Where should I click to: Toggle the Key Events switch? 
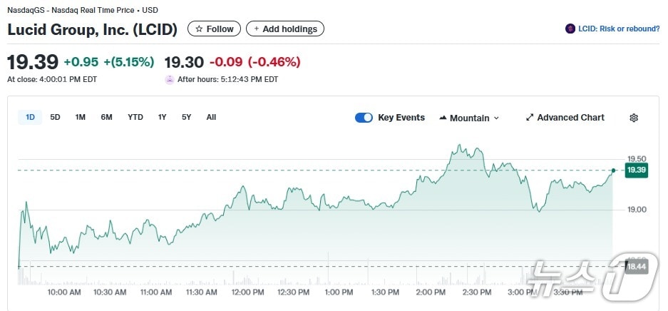pyautogui.click(x=364, y=118)
